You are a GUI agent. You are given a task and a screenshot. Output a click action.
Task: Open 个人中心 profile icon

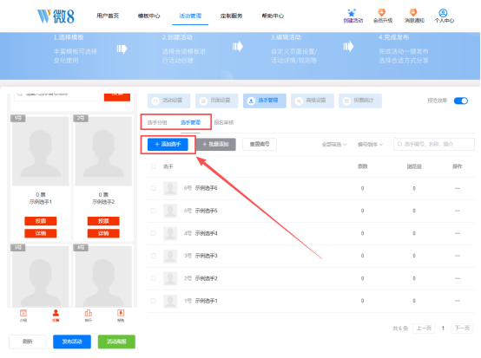click(443, 13)
